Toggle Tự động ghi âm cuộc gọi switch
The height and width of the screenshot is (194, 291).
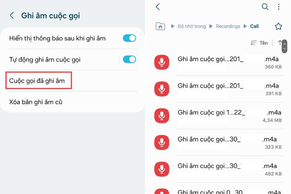pyautogui.click(x=129, y=59)
